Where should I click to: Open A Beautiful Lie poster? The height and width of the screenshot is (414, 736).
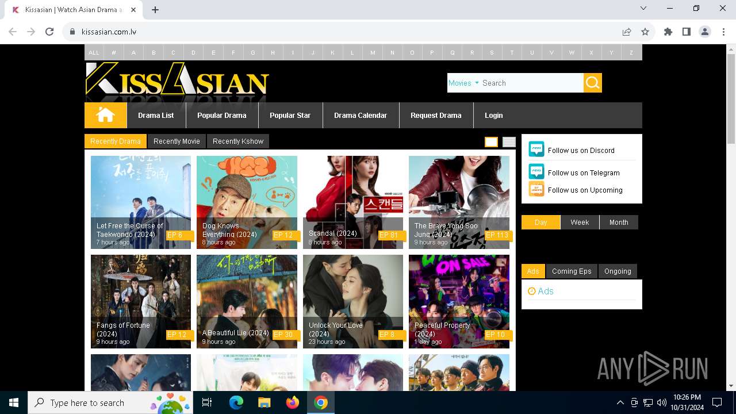[x=247, y=301]
